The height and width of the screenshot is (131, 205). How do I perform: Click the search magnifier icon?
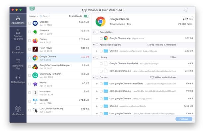(41, 16)
